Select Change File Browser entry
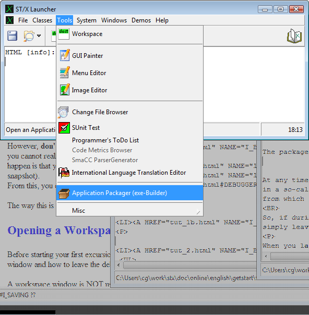 129,112
